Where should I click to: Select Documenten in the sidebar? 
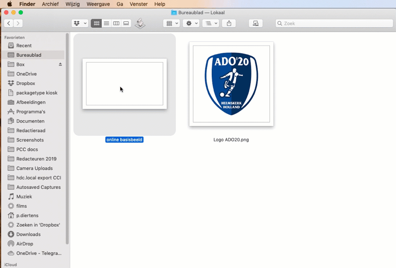point(30,121)
